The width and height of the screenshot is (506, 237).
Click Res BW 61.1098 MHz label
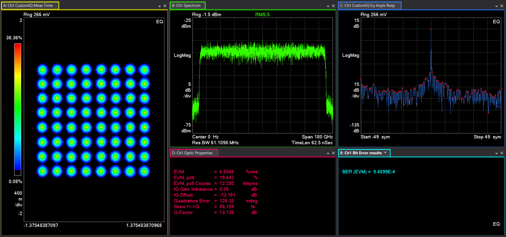215,142
